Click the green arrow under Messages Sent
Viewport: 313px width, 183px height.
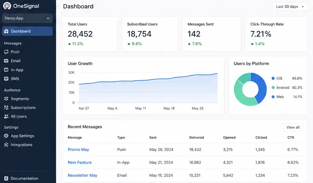[x=189, y=44]
